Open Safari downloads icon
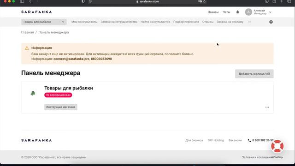Image resolution: width=295 pixels, height=166 pixels. 267,1
